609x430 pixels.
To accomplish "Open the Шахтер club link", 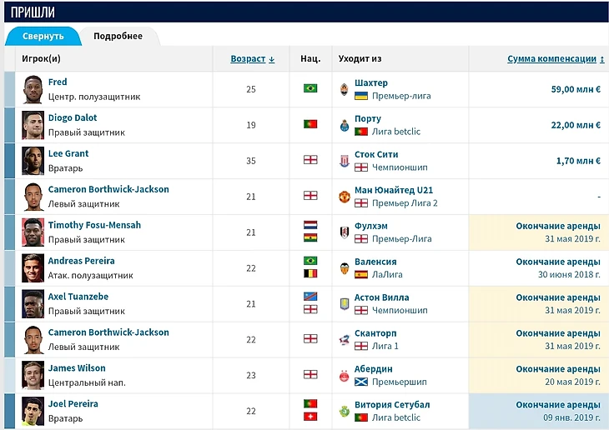I will [x=371, y=83].
